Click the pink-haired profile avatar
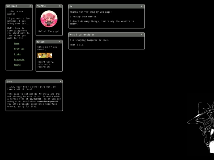 click(49, 19)
